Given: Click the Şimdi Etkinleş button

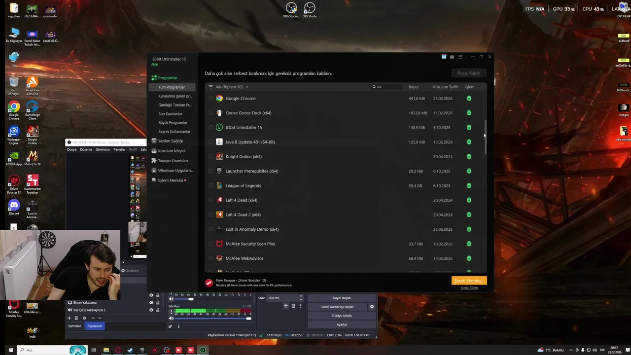Looking at the screenshot, I should (x=469, y=281).
